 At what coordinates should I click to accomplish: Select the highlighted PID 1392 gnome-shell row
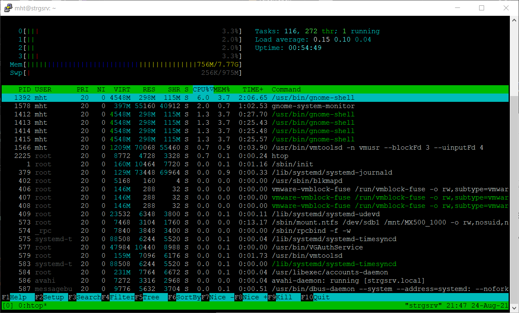click(255, 98)
